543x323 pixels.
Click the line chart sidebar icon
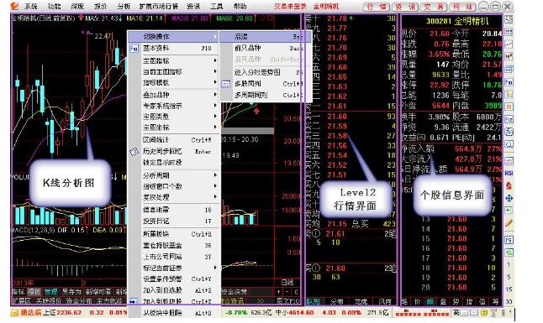(509, 44)
